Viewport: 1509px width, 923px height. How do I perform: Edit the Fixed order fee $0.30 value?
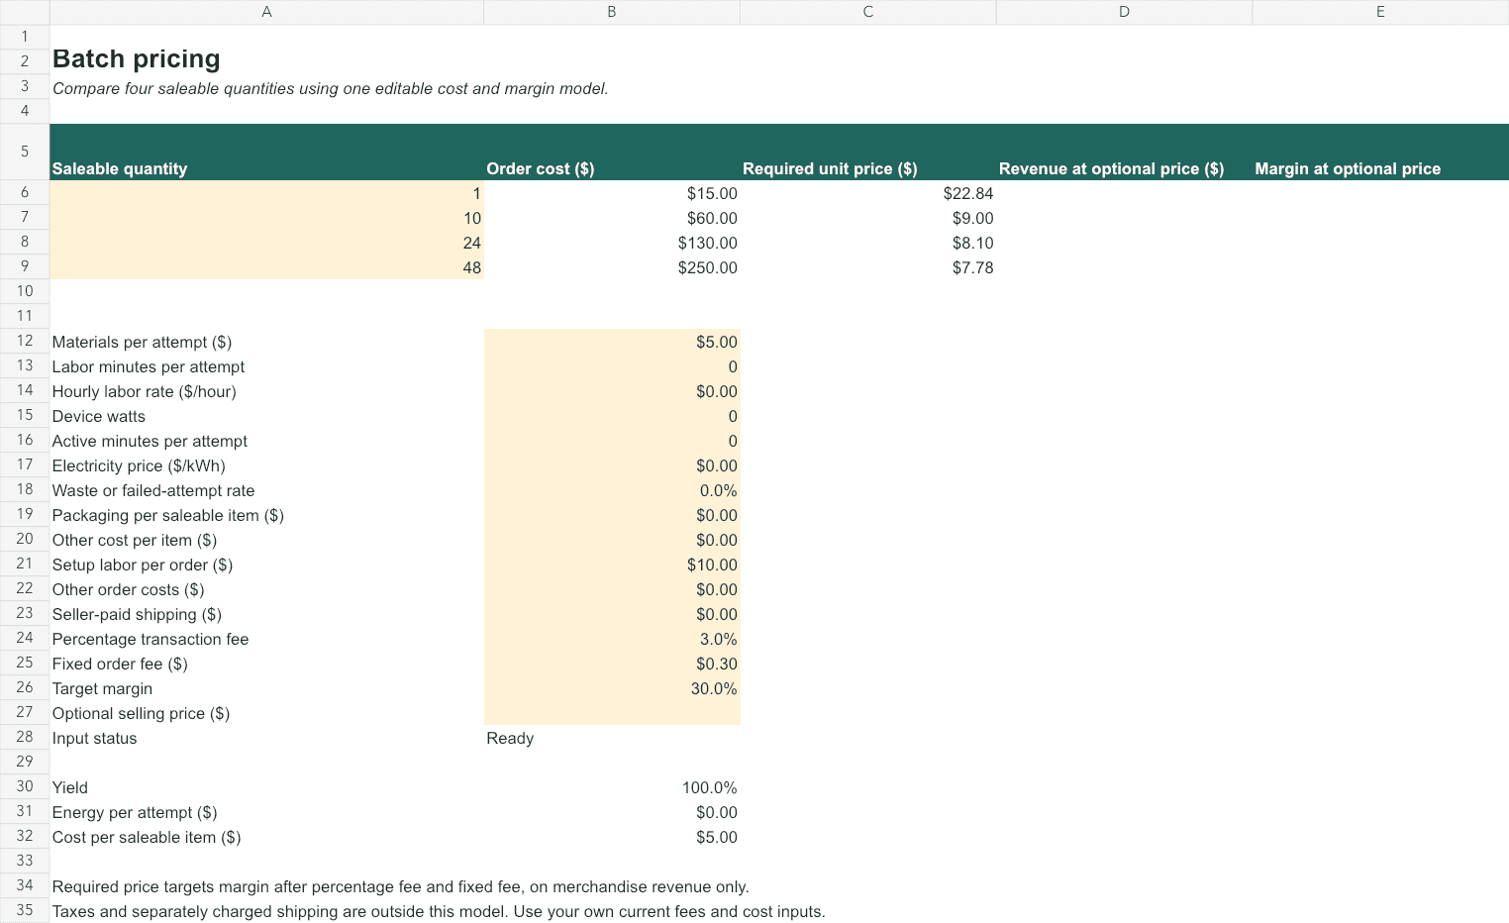point(612,664)
